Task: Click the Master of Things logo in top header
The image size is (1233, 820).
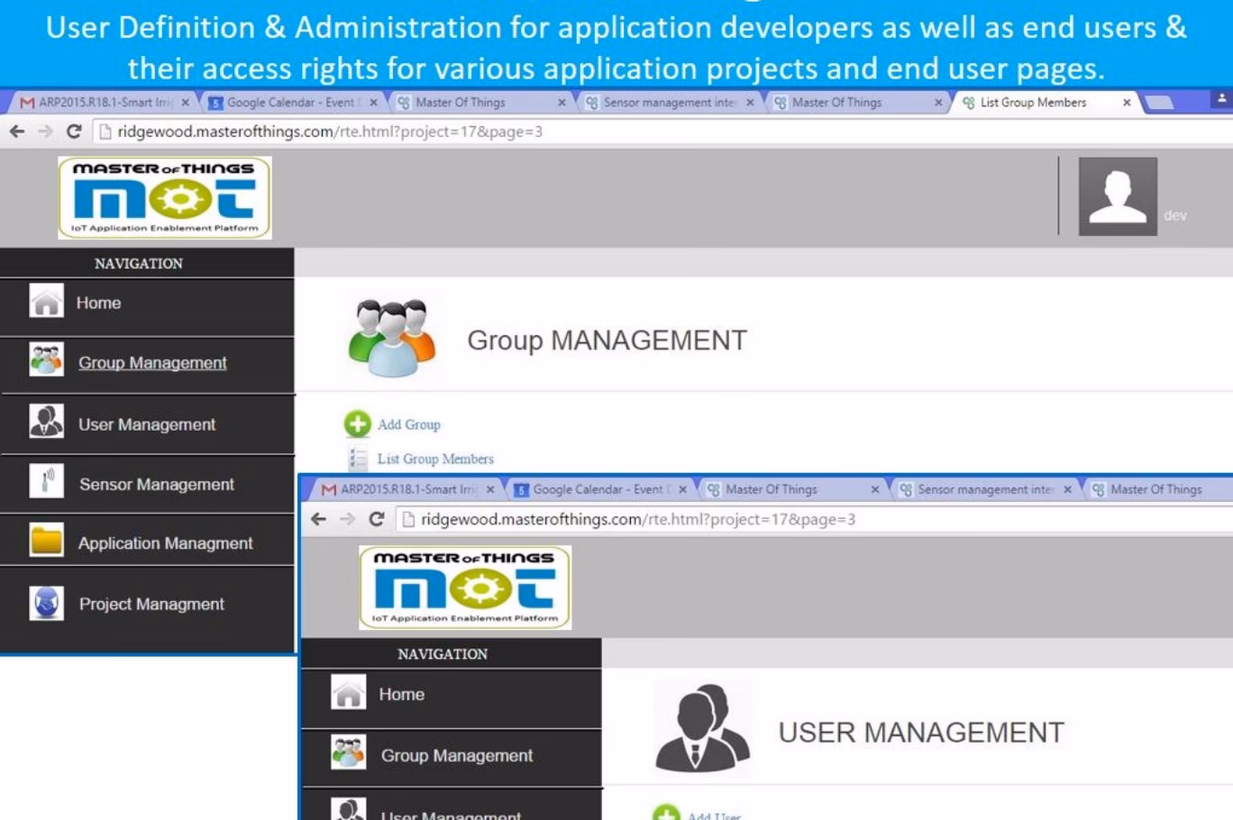Action: [x=165, y=198]
